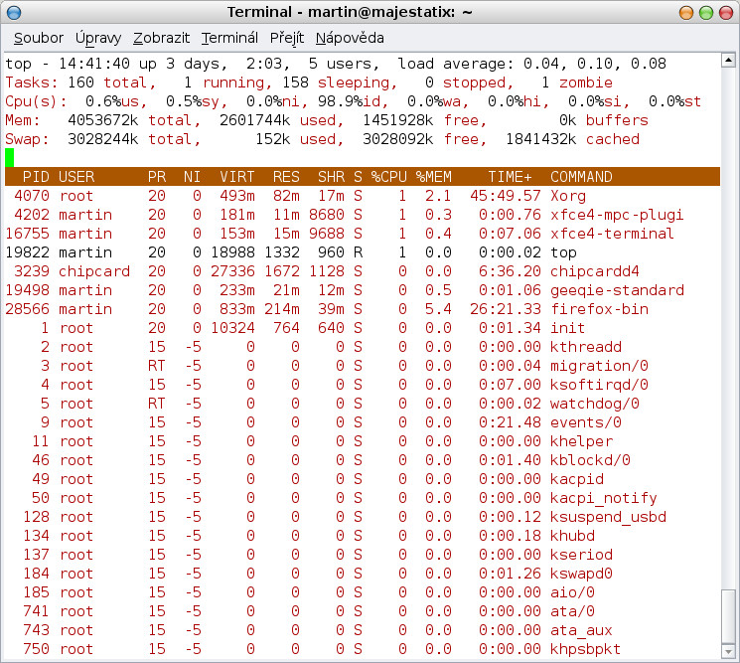Click the PID column header
Image resolution: width=740 pixels, height=663 pixels.
tap(35, 177)
